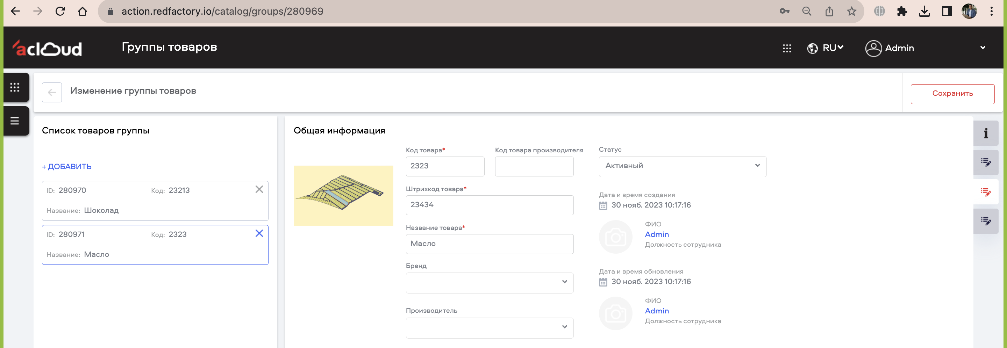Remove the Шоколад product from group
Screen dimensions: 1007x348
(x=259, y=189)
